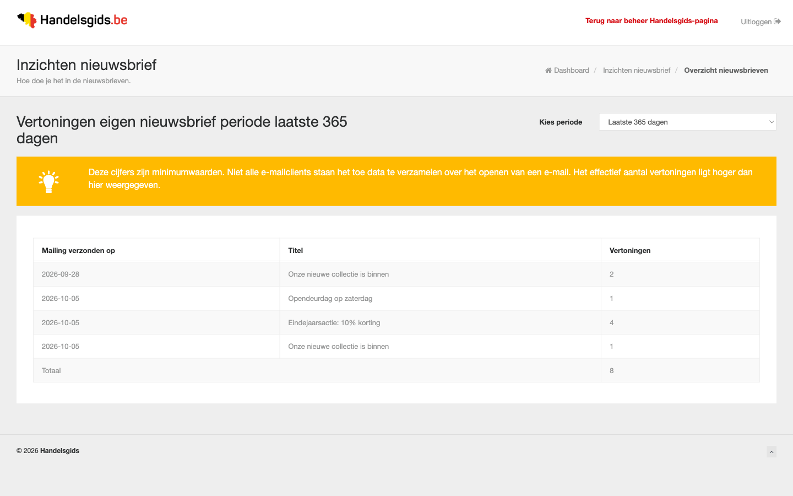This screenshot has height=496, width=793.
Task: Click the date of the Eindejaarsactie mailing
Action: [x=61, y=322]
